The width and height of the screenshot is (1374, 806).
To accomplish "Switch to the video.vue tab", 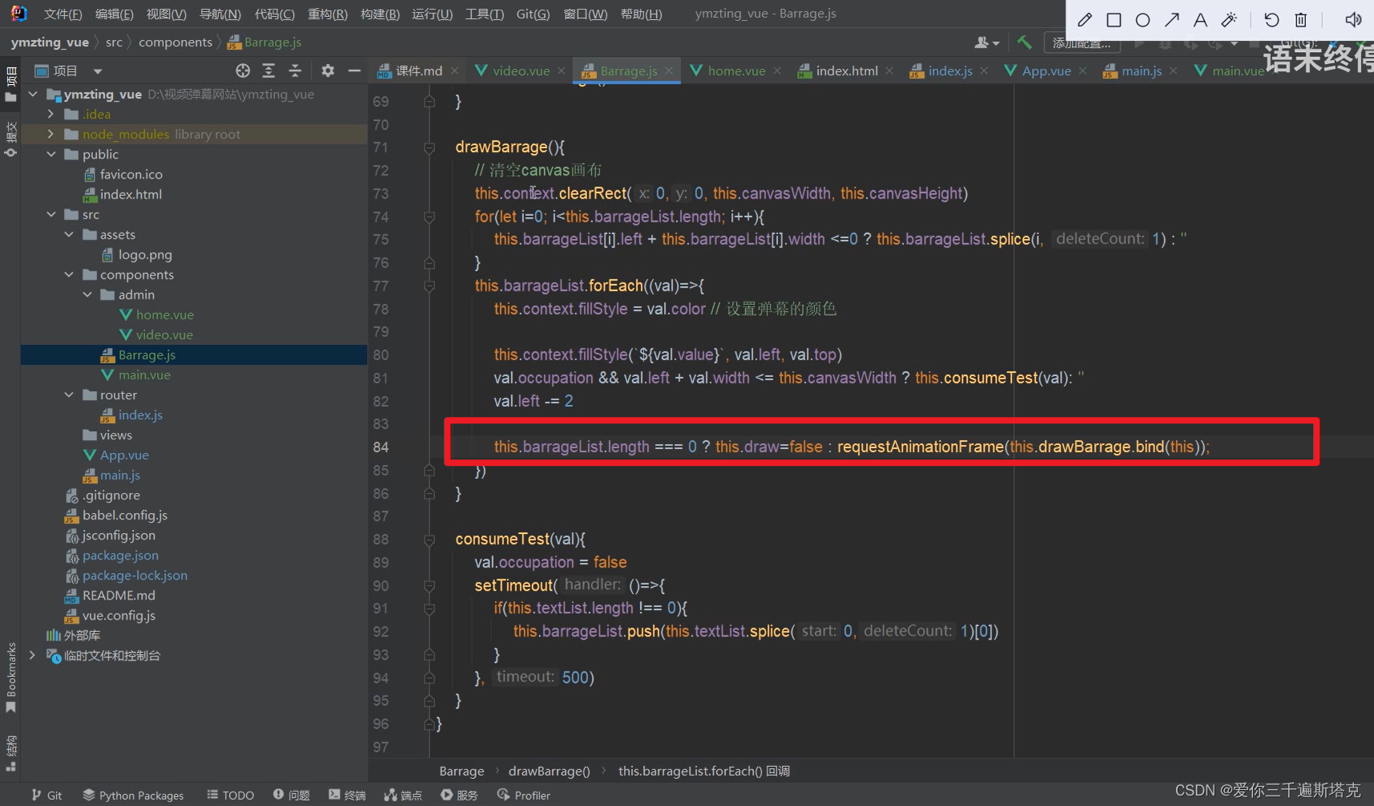I will click(520, 70).
